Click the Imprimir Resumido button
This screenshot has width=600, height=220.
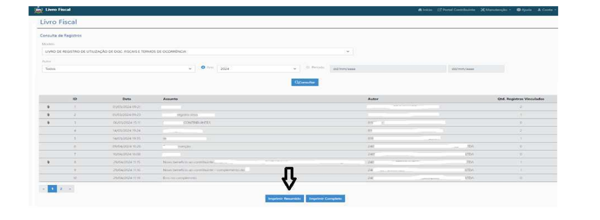point(285,199)
